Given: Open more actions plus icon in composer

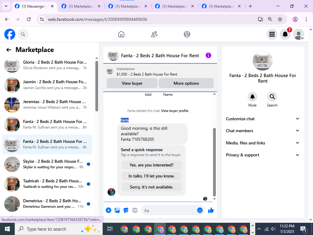Looking at the screenshot, I should pos(109,210).
